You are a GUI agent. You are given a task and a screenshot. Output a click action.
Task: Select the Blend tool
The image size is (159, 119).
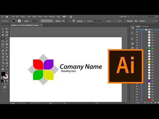click(x=7, y=60)
